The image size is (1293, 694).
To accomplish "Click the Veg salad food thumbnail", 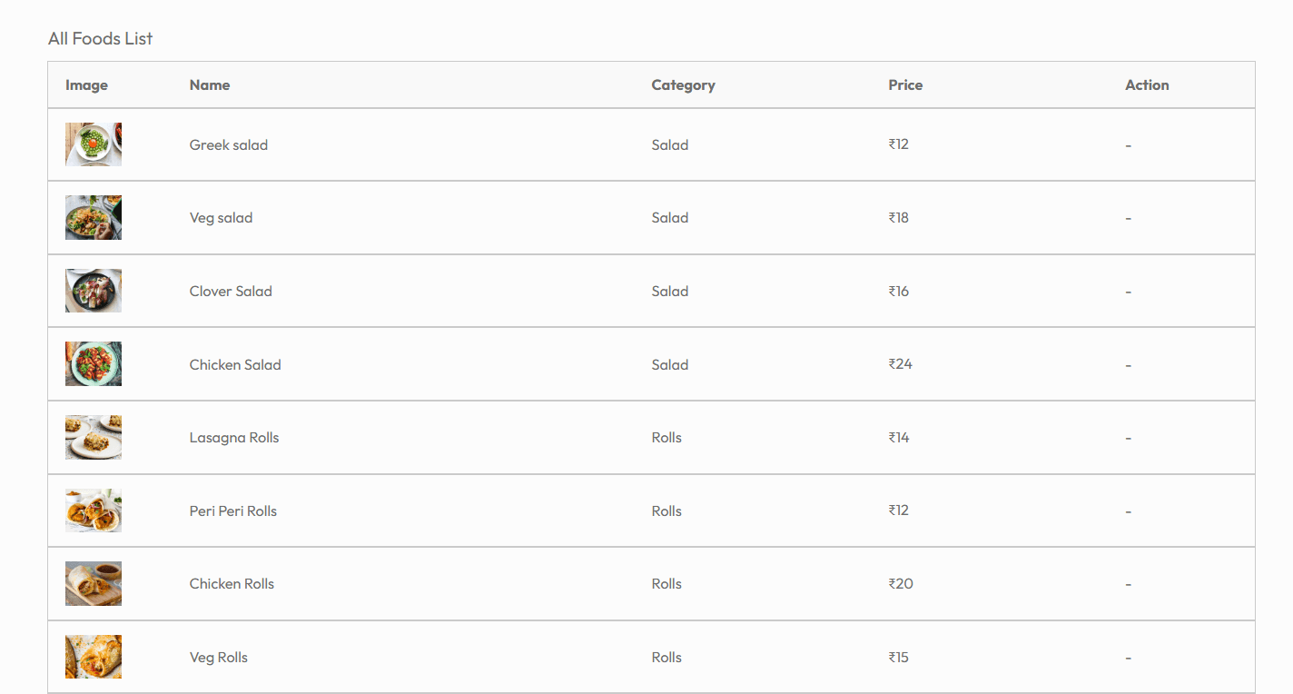I will 94,218.
